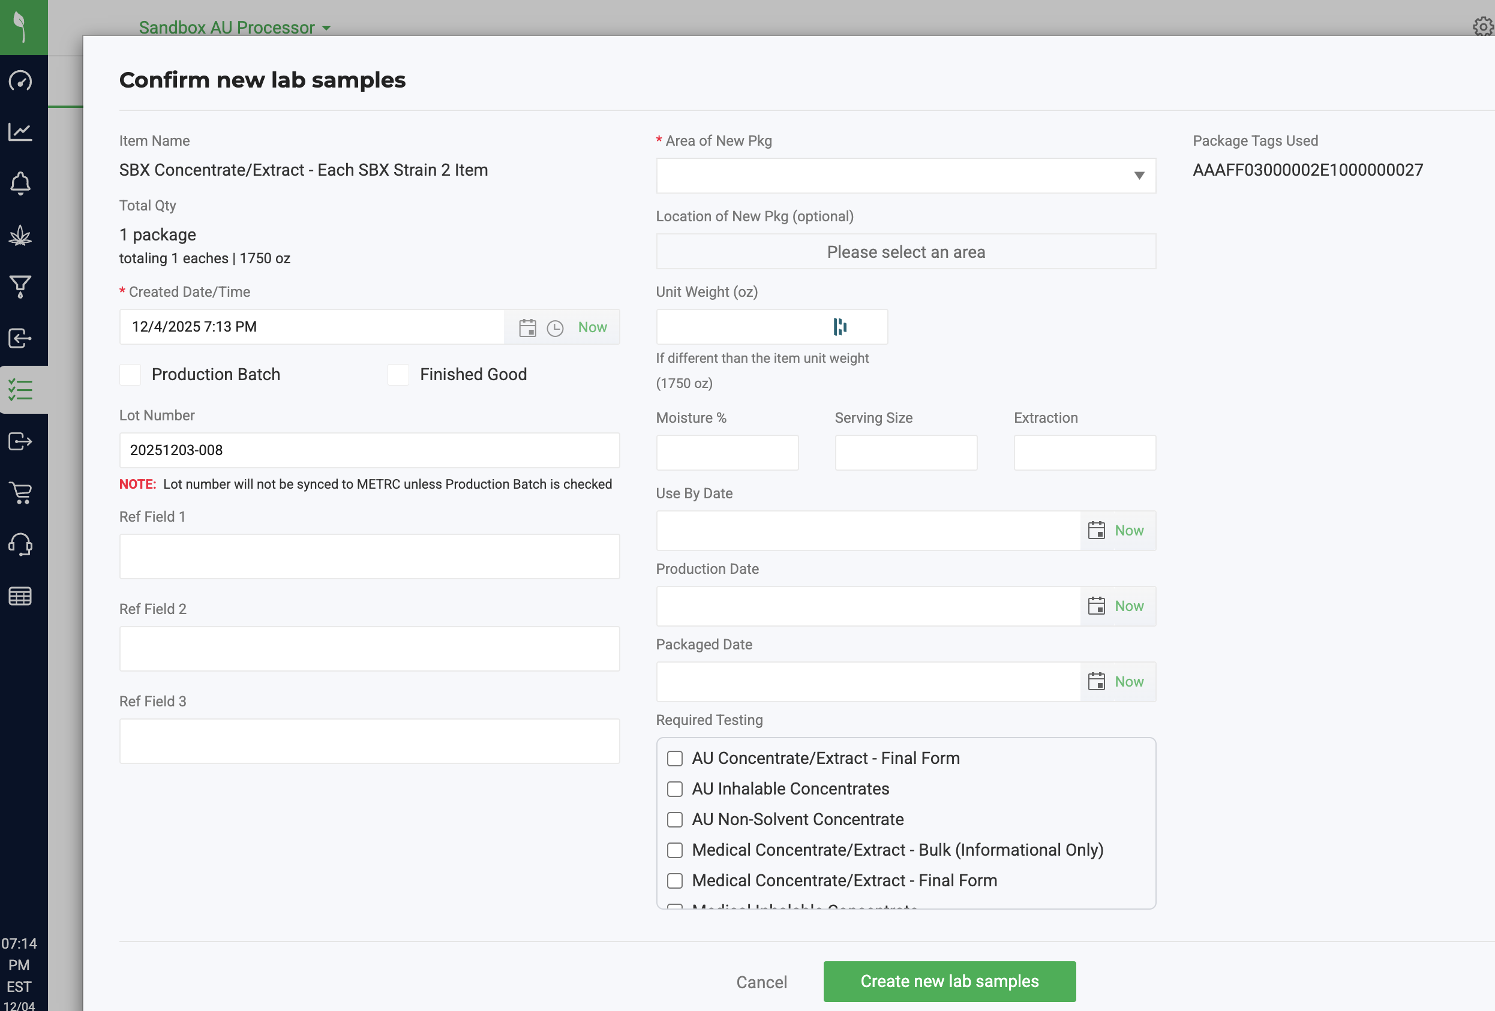This screenshot has width=1495, height=1011.
Task: Open the settings gear icon
Action: [1483, 27]
